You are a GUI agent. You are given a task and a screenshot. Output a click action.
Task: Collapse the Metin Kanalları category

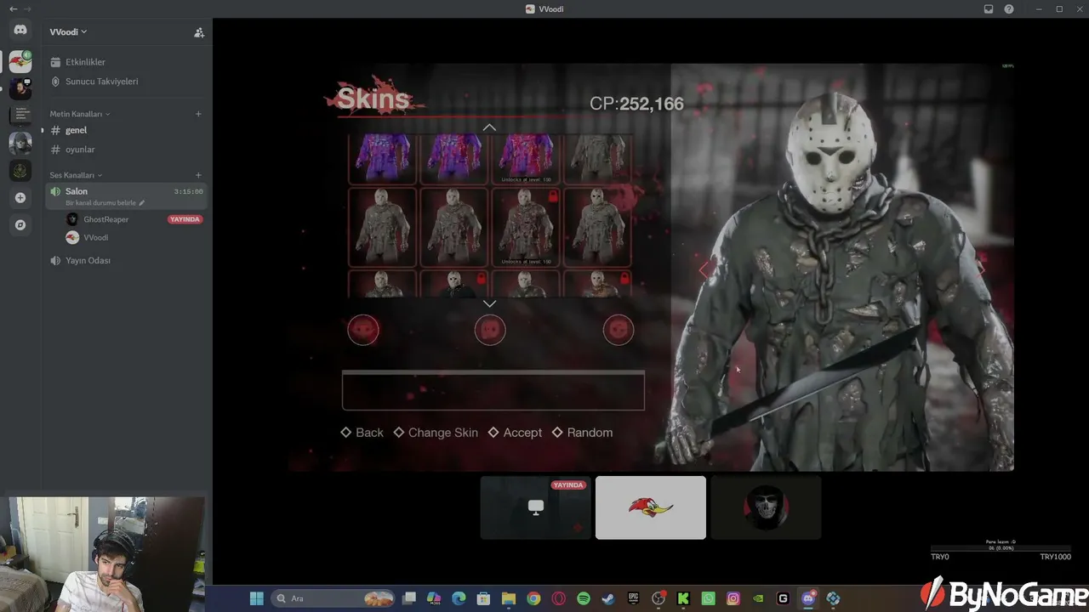click(79, 114)
